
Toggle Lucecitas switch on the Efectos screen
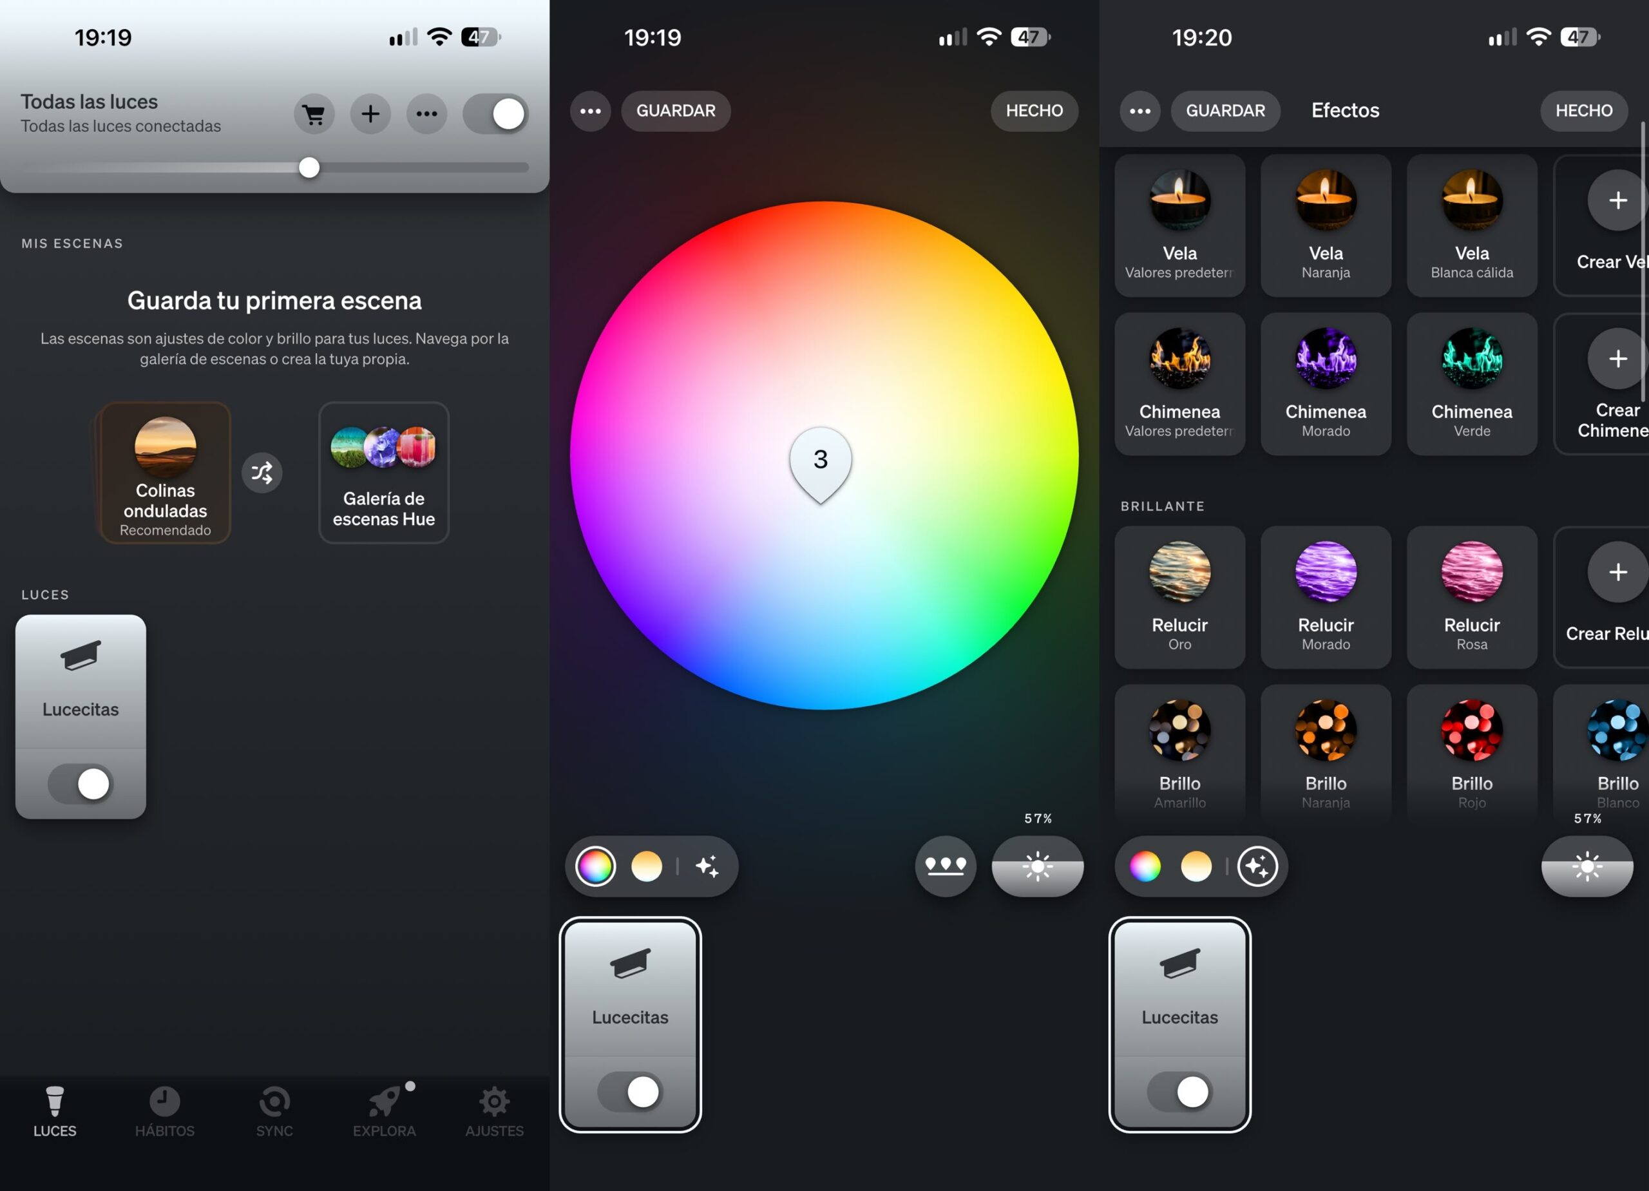point(1180,1092)
